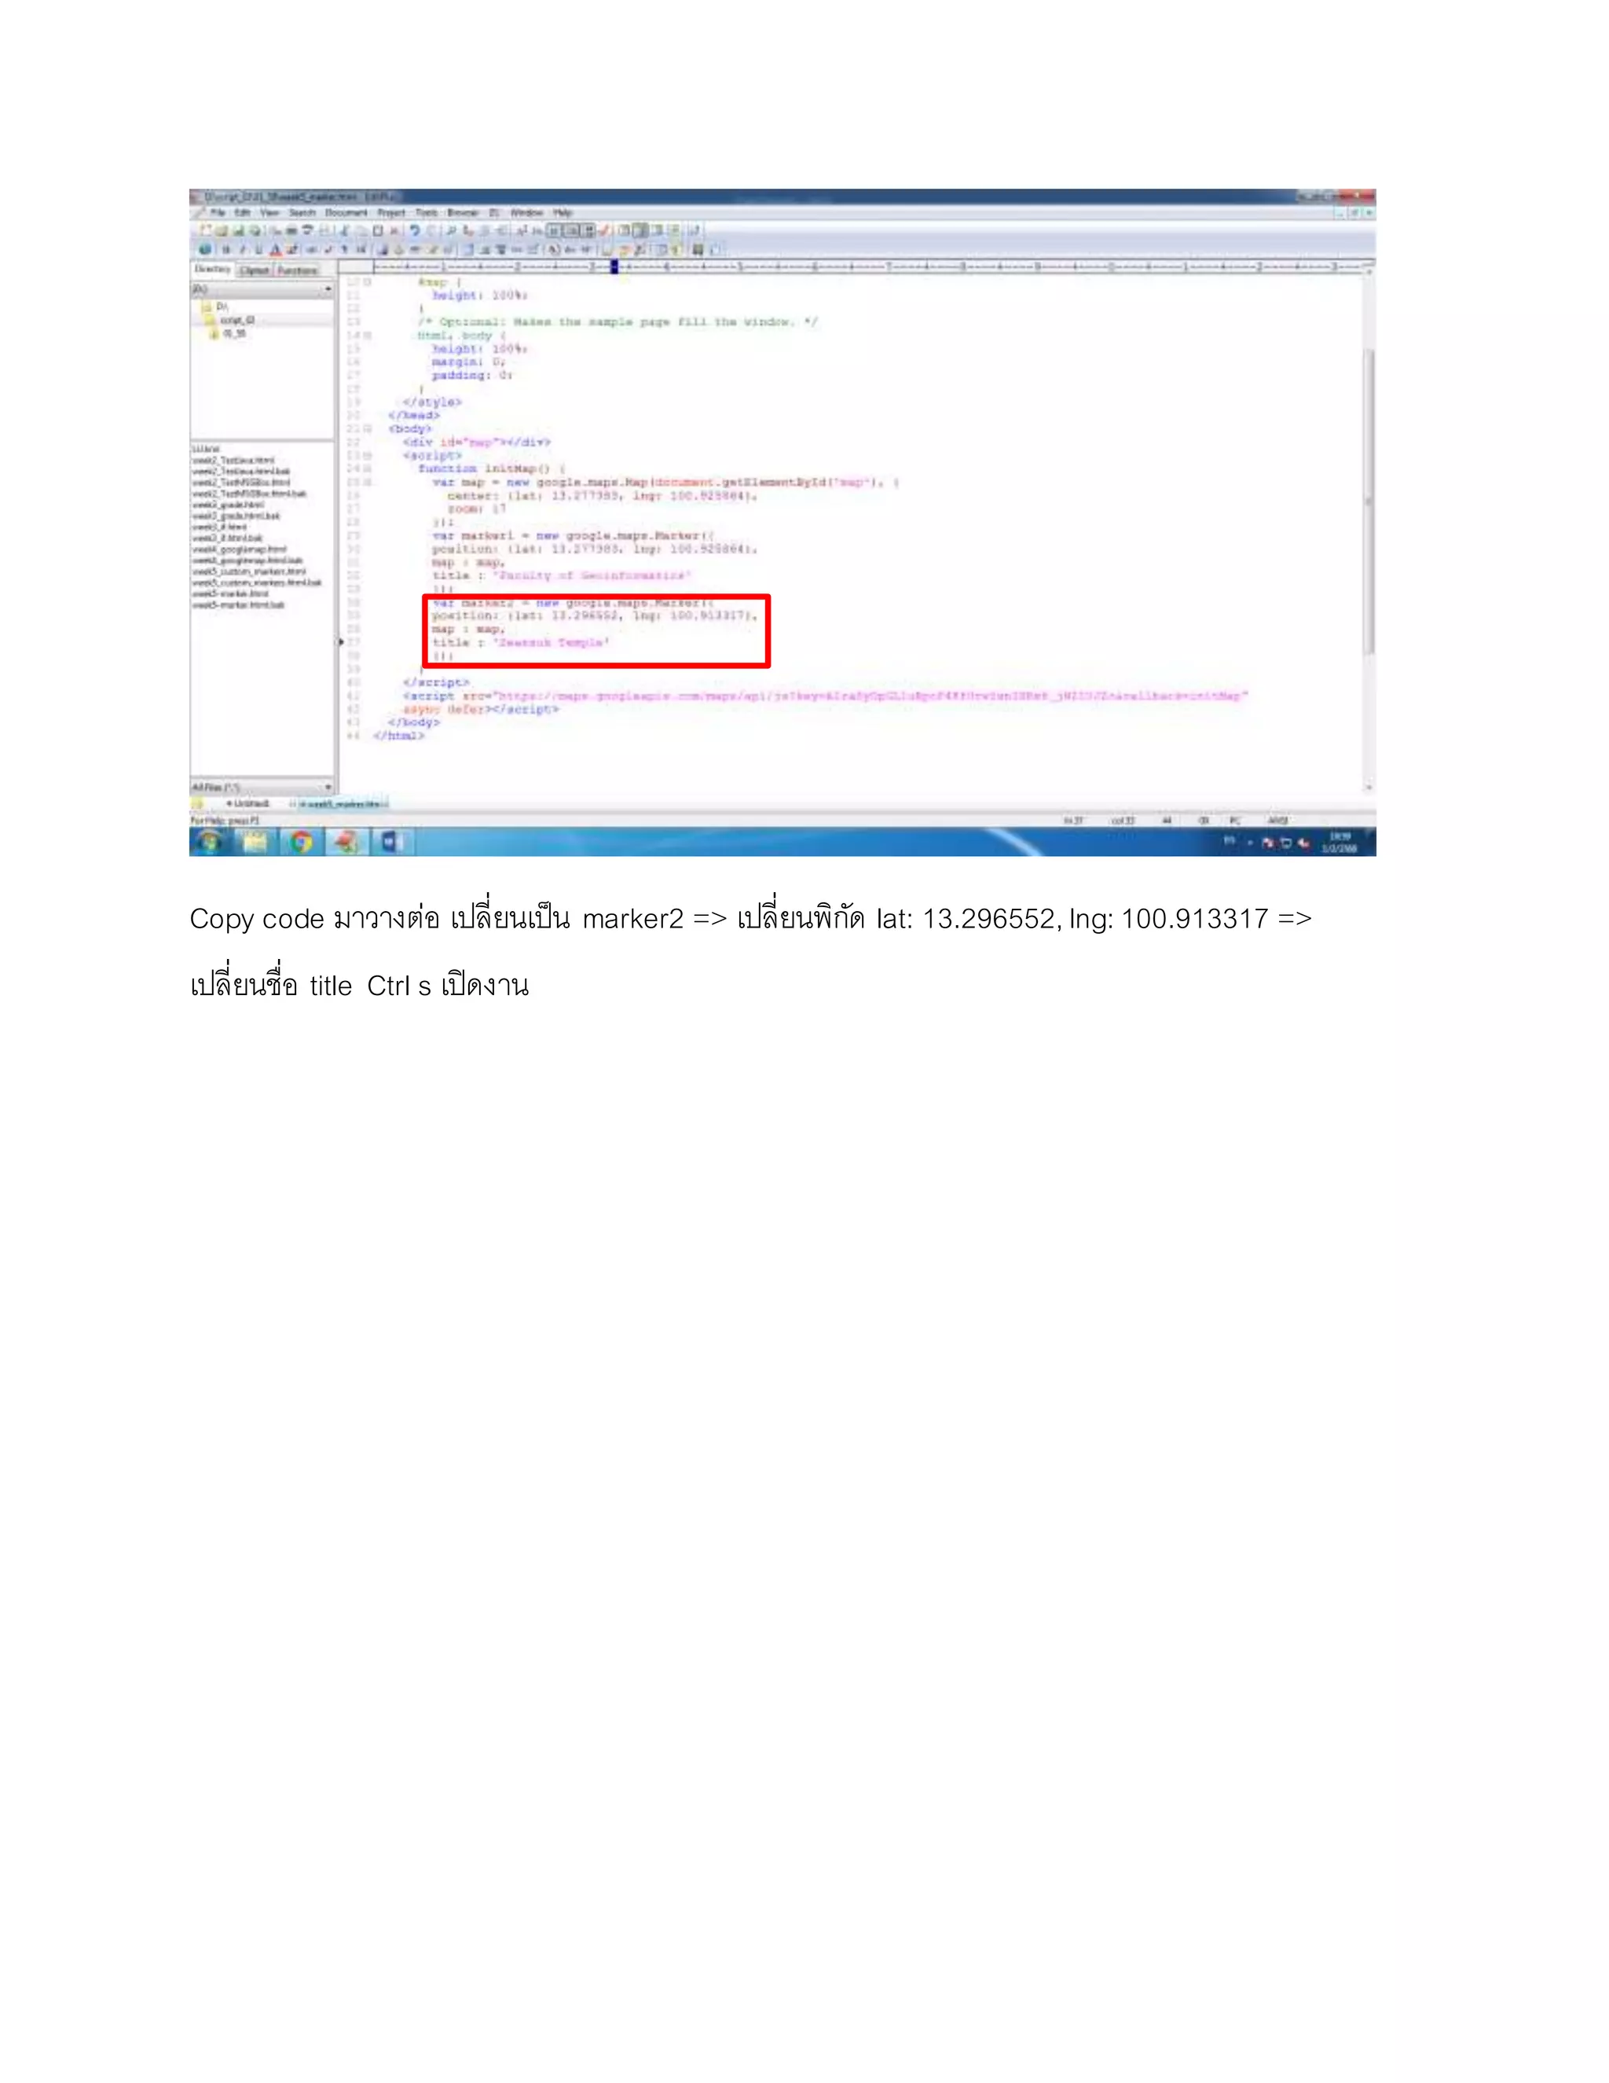
Task: Select week3_if.html in file list
Action: [219, 527]
